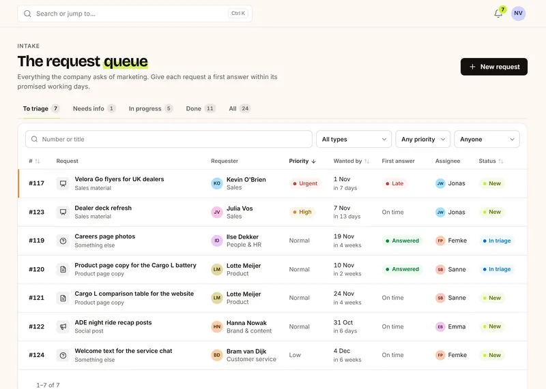The width and height of the screenshot is (546, 389).
Task: Open the All types dropdown
Action: (354, 139)
